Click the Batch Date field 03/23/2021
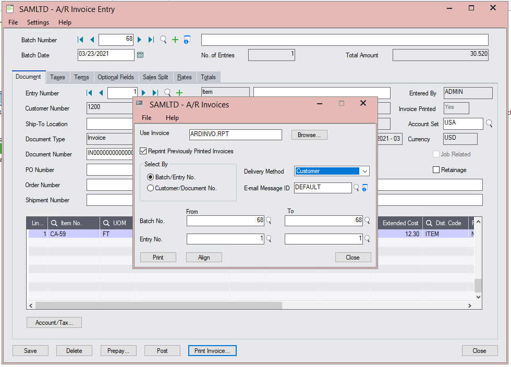 coord(106,55)
